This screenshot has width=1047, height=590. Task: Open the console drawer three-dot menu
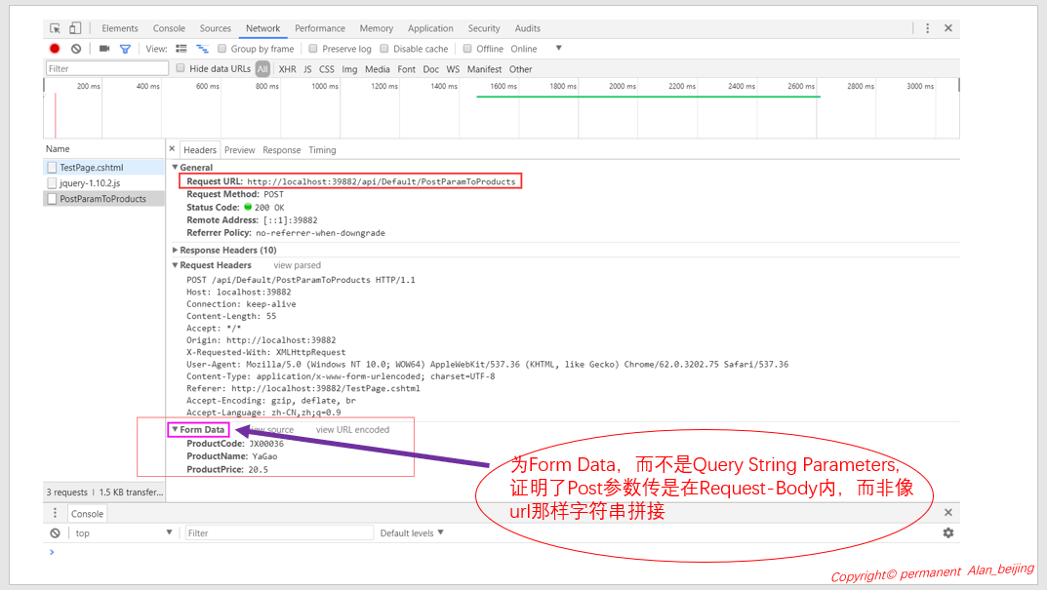click(55, 513)
